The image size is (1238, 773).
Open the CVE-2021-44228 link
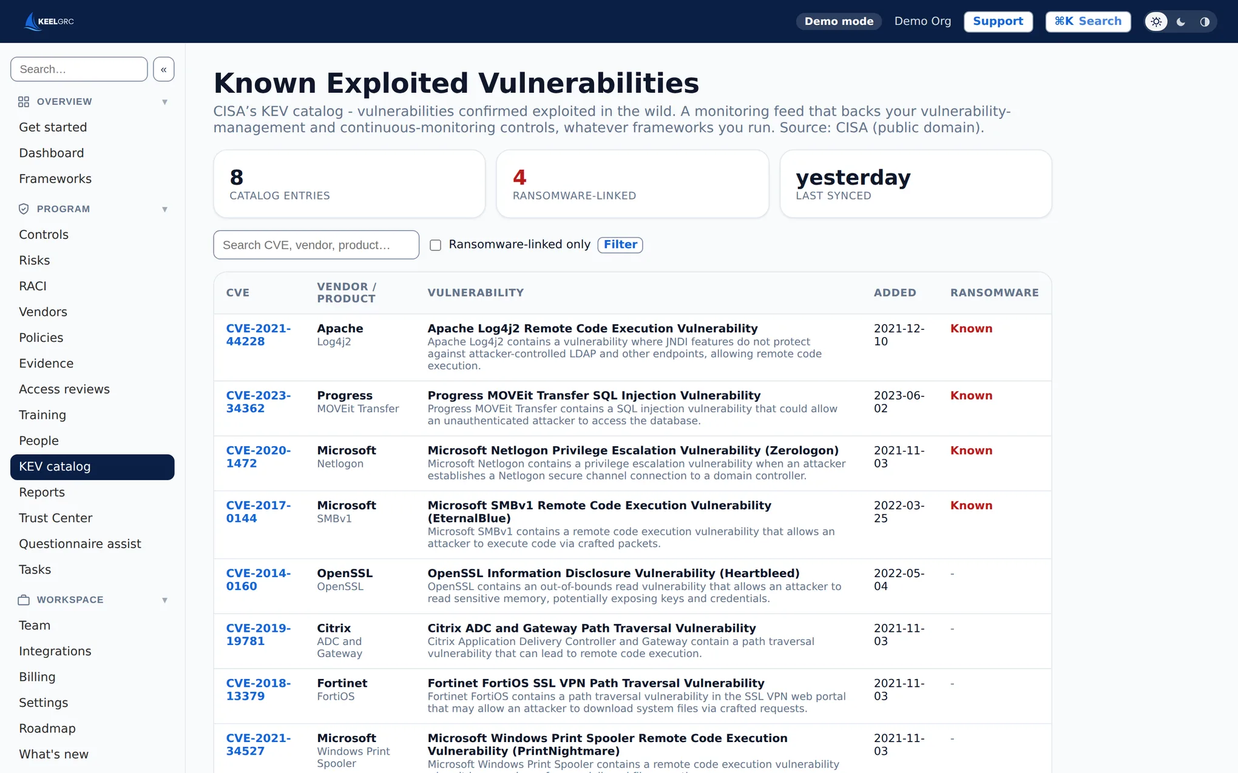pyautogui.click(x=259, y=335)
